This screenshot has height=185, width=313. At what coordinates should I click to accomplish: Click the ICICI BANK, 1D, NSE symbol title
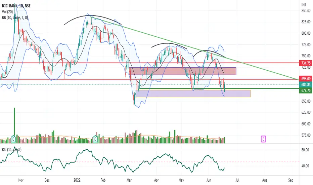tap(16, 6)
